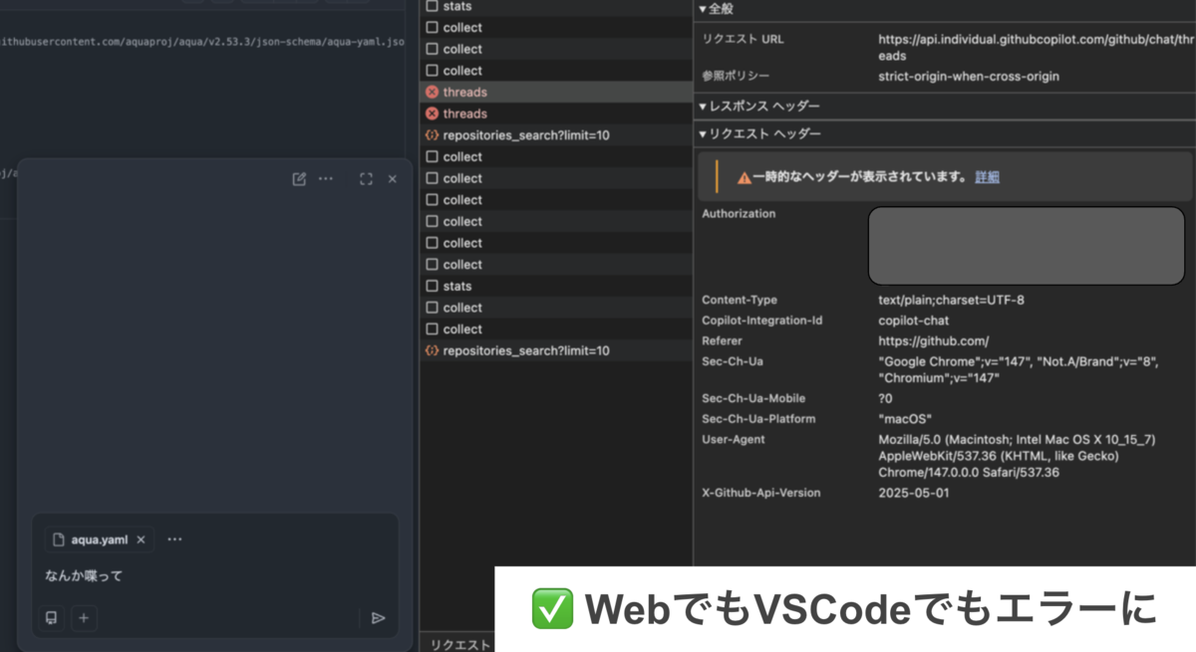The height and width of the screenshot is (652, 1196).
Task: Open the chat panel header more-options menu
Action: coord(326,179)
